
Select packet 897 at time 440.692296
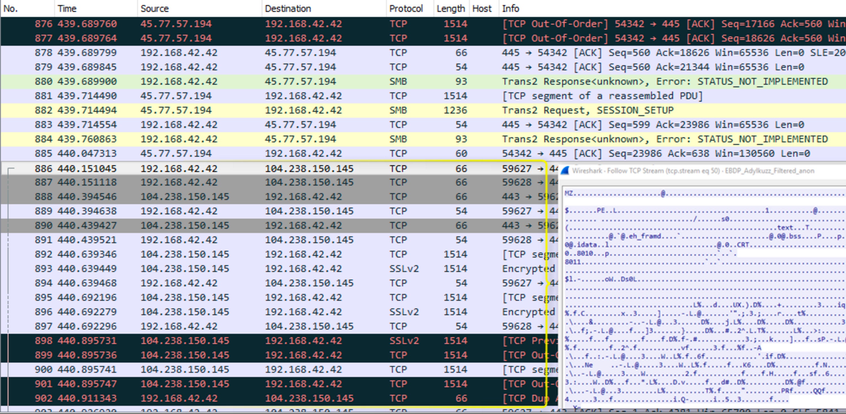click(x=279, y=327)
